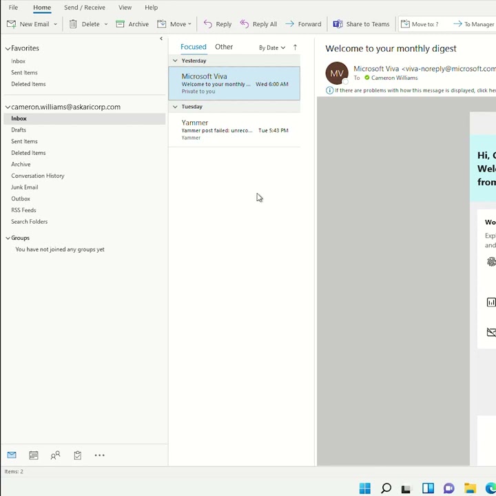
Task: Share the message to Teams
Action: coord(361,24)
